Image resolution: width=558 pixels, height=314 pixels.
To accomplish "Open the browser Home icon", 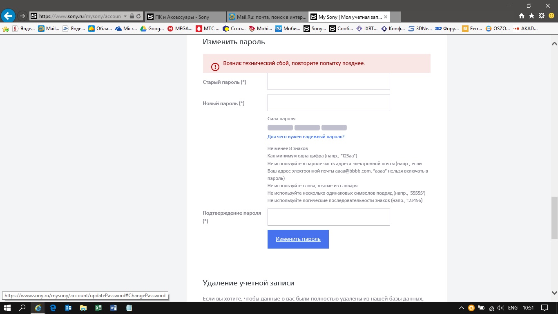I will pos(522,16).
